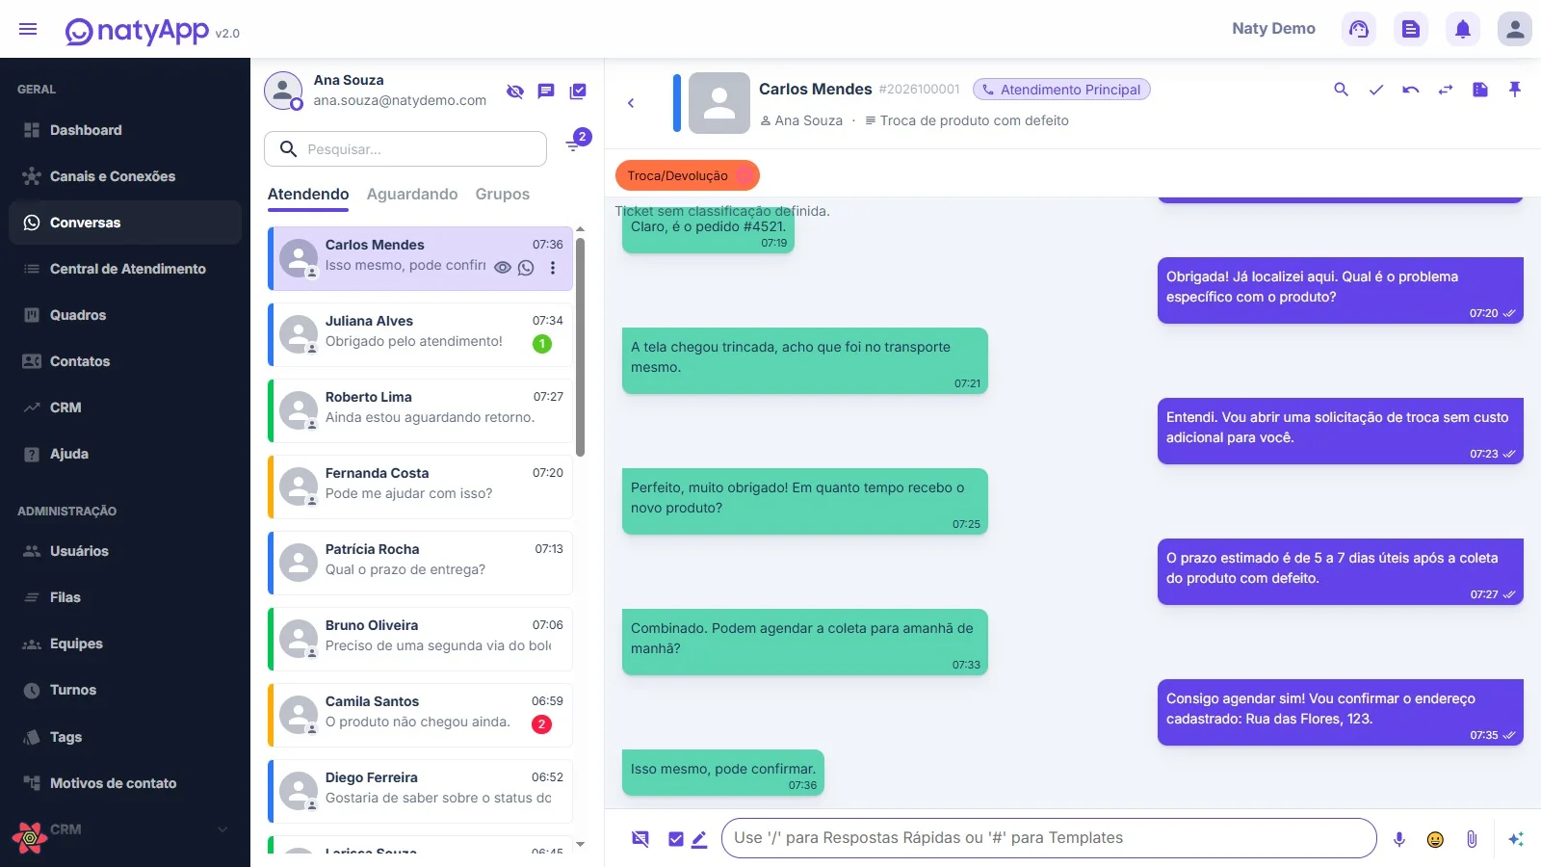1541x867 pixels.
Task: Open Juliana Alves conversation
Action: click(420, 334)
